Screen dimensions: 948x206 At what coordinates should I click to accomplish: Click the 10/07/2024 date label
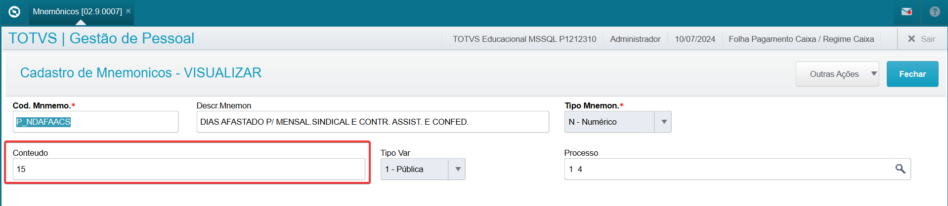[x=695, y=39]
